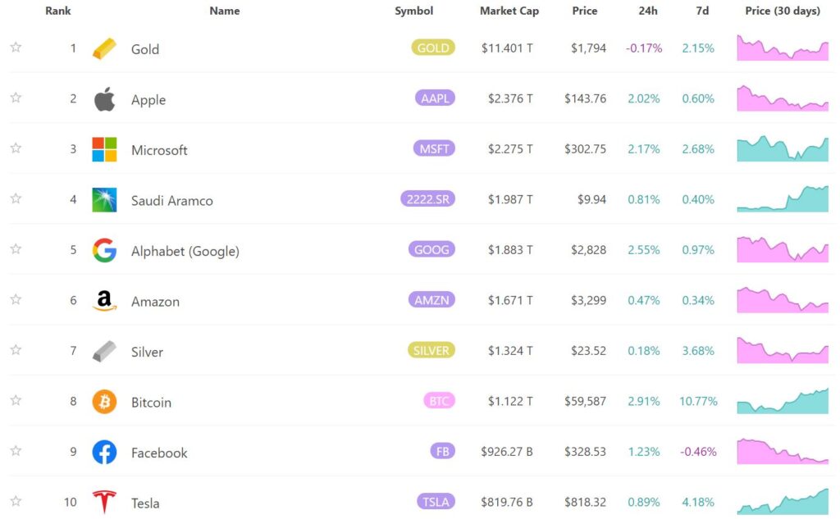Image resolution: width=840 pixels, height=519 pixels.
Task: Sort by the 24h column header
Action: tap(647, 11)
